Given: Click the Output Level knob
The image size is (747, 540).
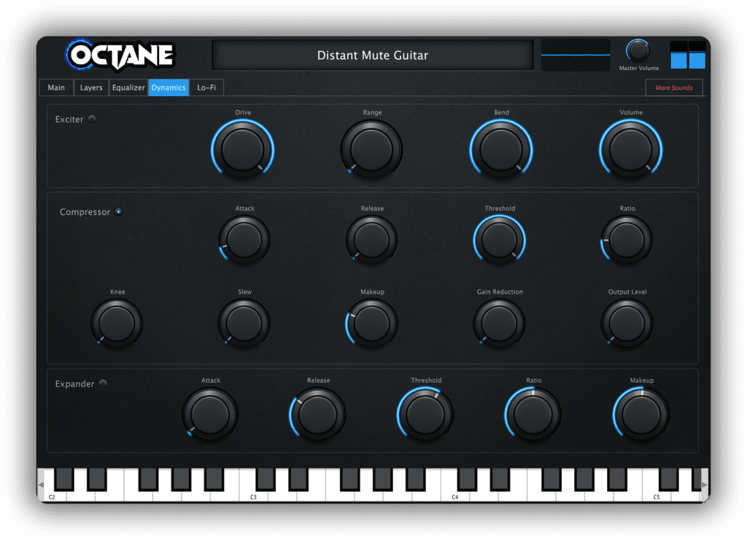Looking at the screenshot, I should point(627,324).
